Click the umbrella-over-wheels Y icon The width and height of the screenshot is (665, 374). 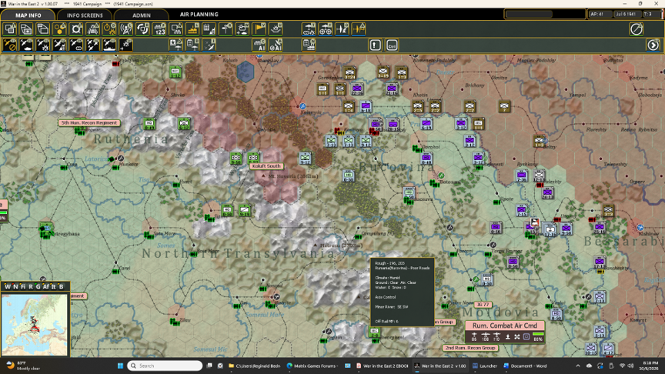click(x=326, y=29)
